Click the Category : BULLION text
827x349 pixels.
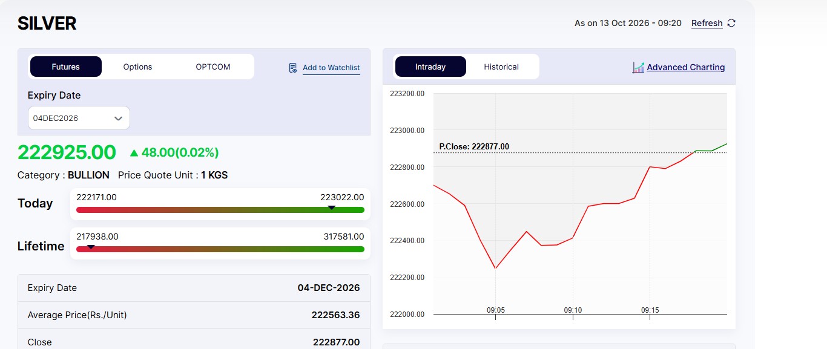tap(64, 175)
